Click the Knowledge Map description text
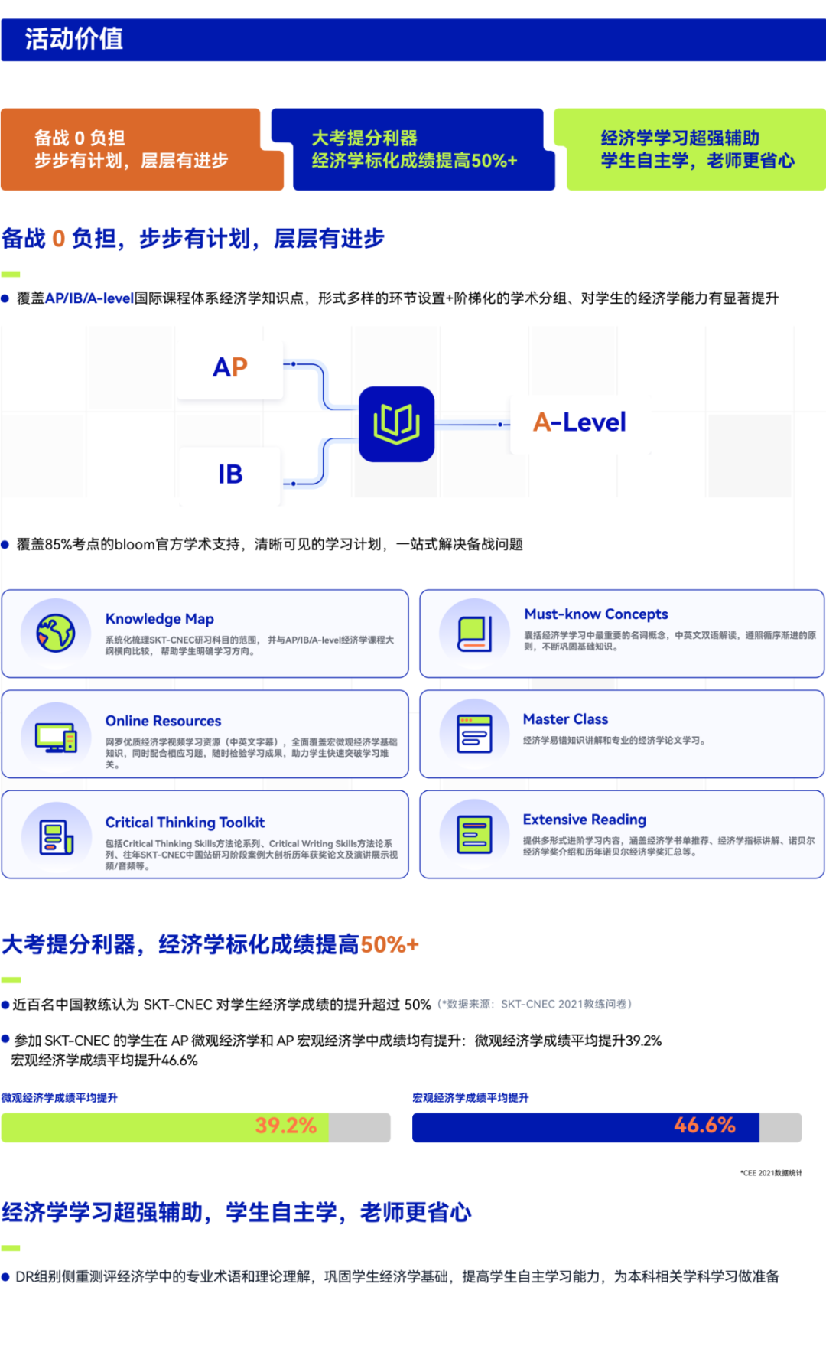The height and width of the screenshot is (1349, 826). point(250,645)
